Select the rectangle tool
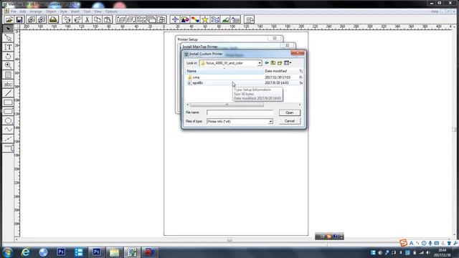459x258 pixels. coord(8,102)
